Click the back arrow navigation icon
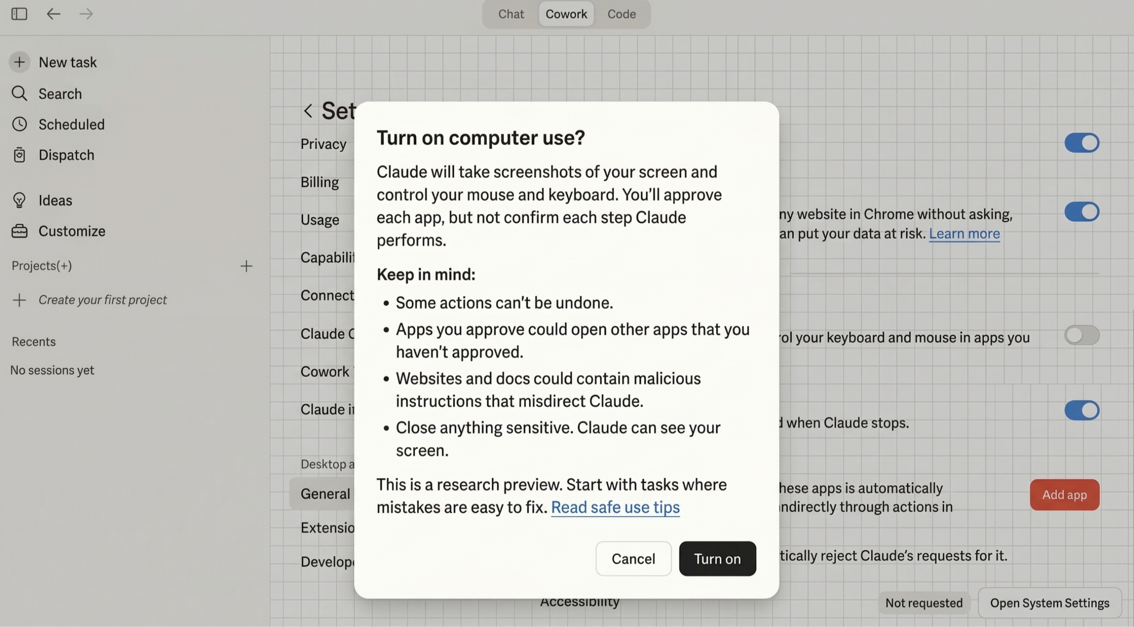The image size is (1134, 627). (x=53, y=14)
